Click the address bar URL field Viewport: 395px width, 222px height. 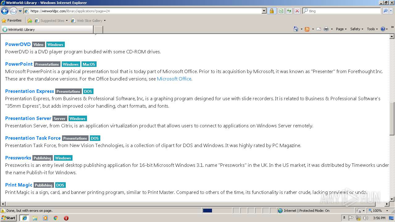[x=143, y=11]
